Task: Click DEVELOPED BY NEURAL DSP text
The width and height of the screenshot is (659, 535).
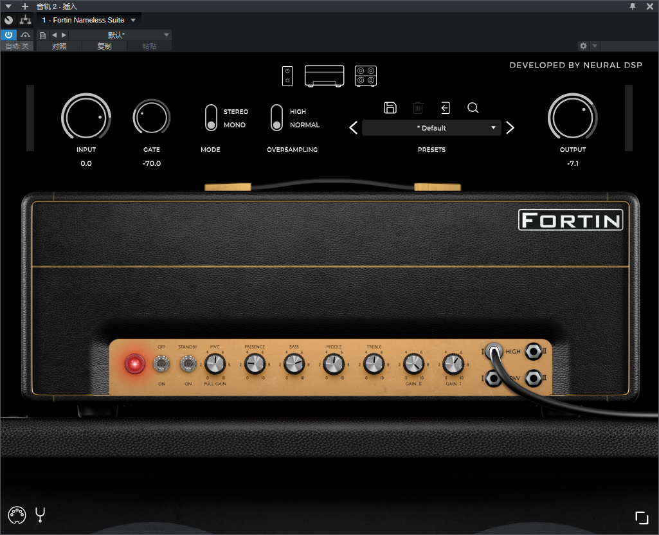Action: point(576,65)
